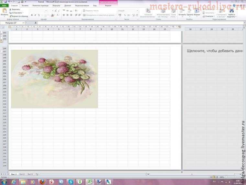Viewport: 246px width, 185px height.
Task: Toggle underline (Ч) formatting
Action: (x=39, y=15)
